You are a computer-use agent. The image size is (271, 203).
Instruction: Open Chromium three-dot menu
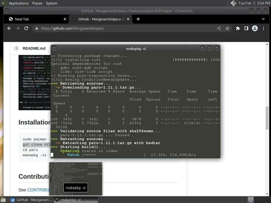tap(263, 28)
